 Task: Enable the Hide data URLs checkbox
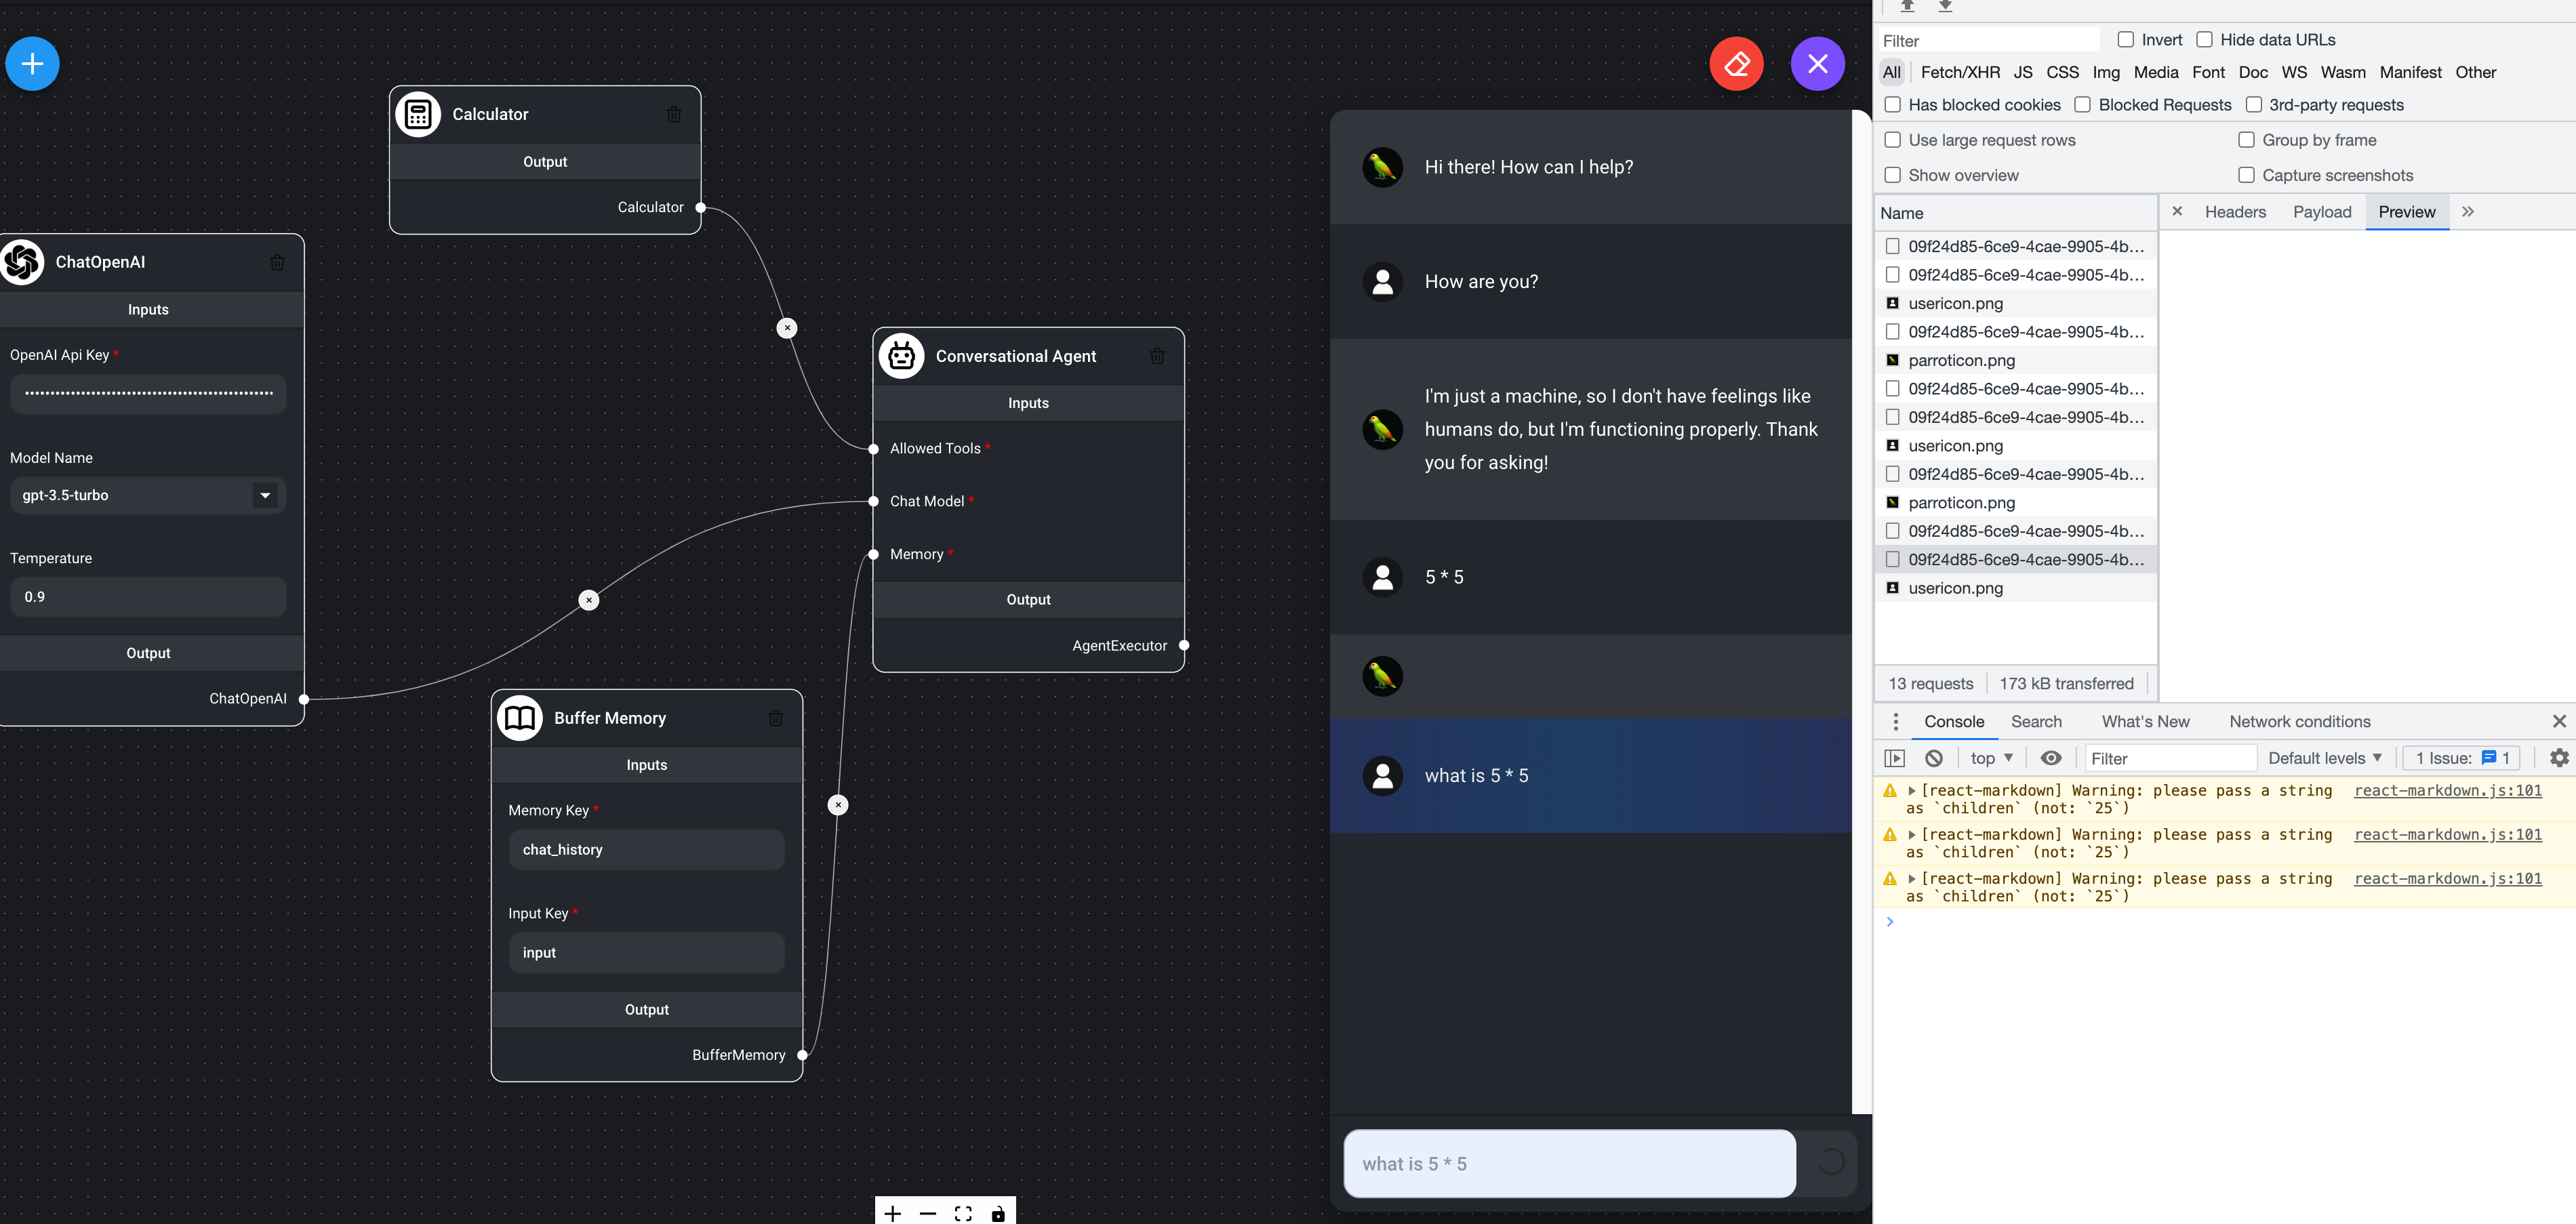2204,39
